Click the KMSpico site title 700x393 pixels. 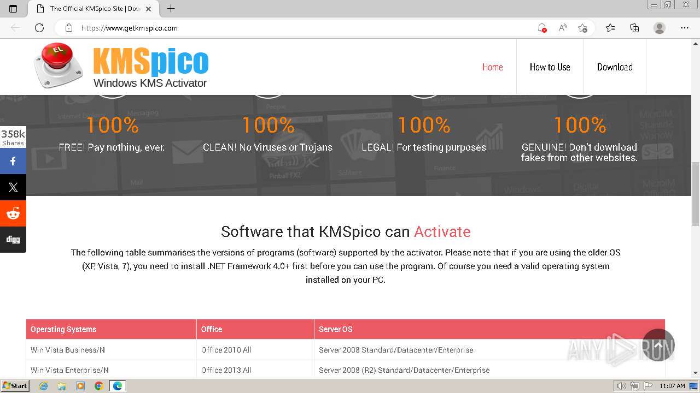point(150,61)
